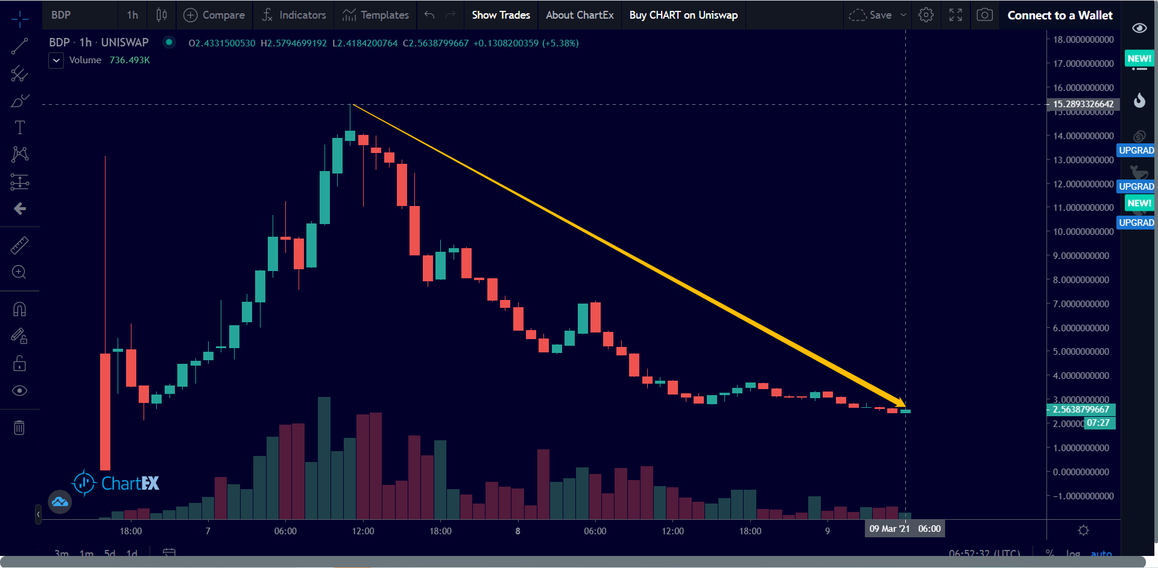Image resolution: width=1158 pixels, height=568 pixels.
Task: Select the 1d date range
Action: tap(132, 554)
